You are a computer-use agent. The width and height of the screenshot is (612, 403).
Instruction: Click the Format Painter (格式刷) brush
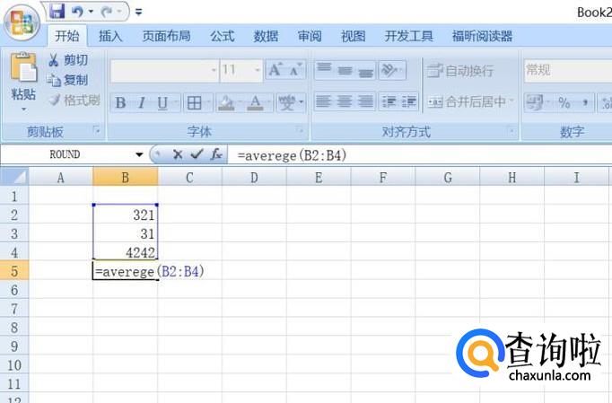74,100
